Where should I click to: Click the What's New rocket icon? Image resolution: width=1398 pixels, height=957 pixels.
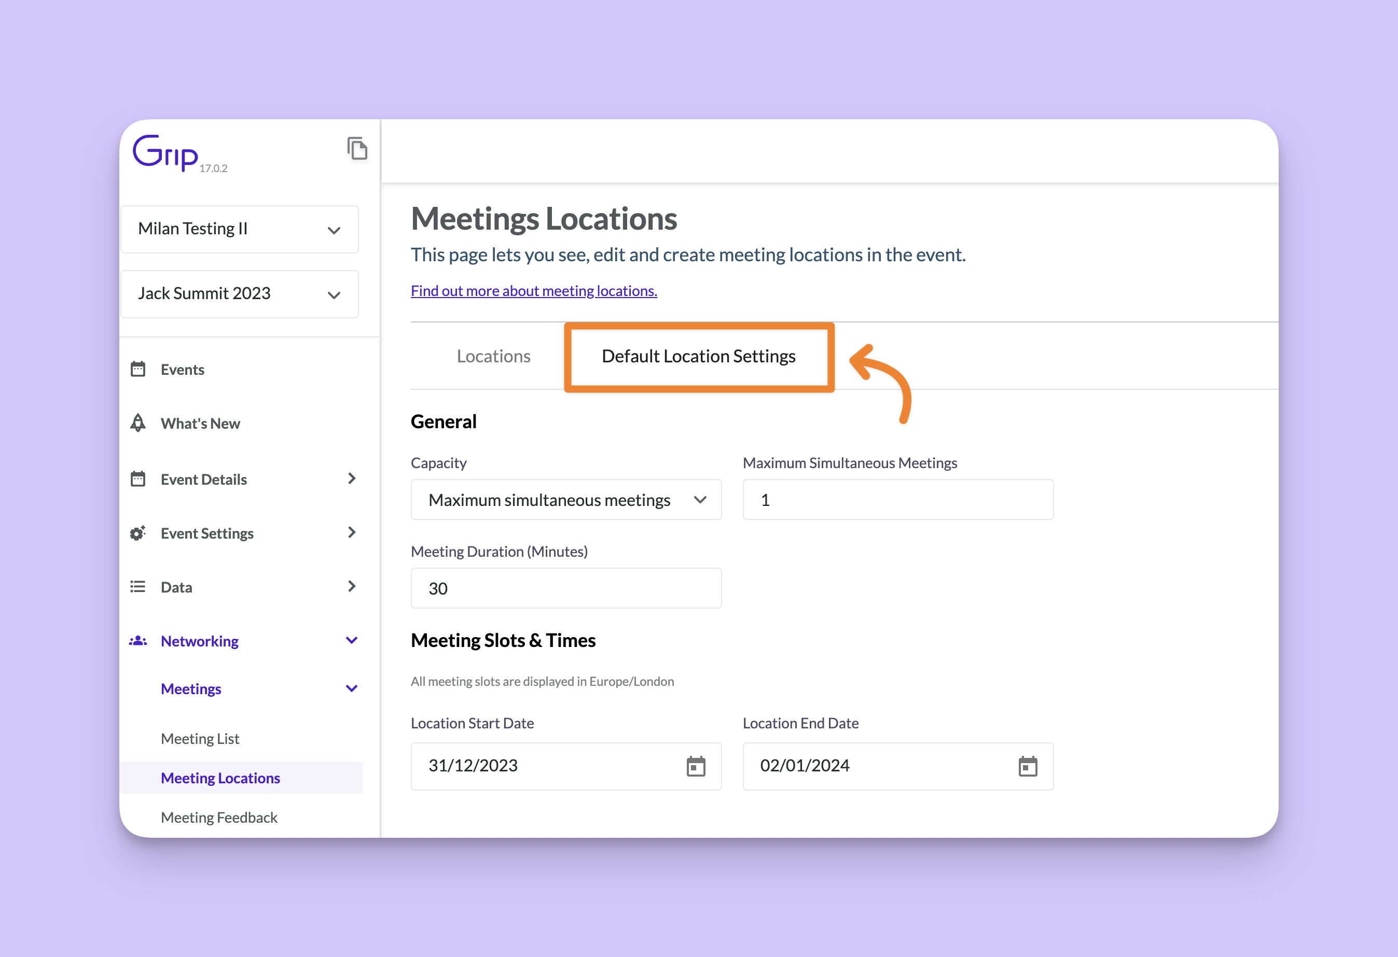[x=139, y=423]
